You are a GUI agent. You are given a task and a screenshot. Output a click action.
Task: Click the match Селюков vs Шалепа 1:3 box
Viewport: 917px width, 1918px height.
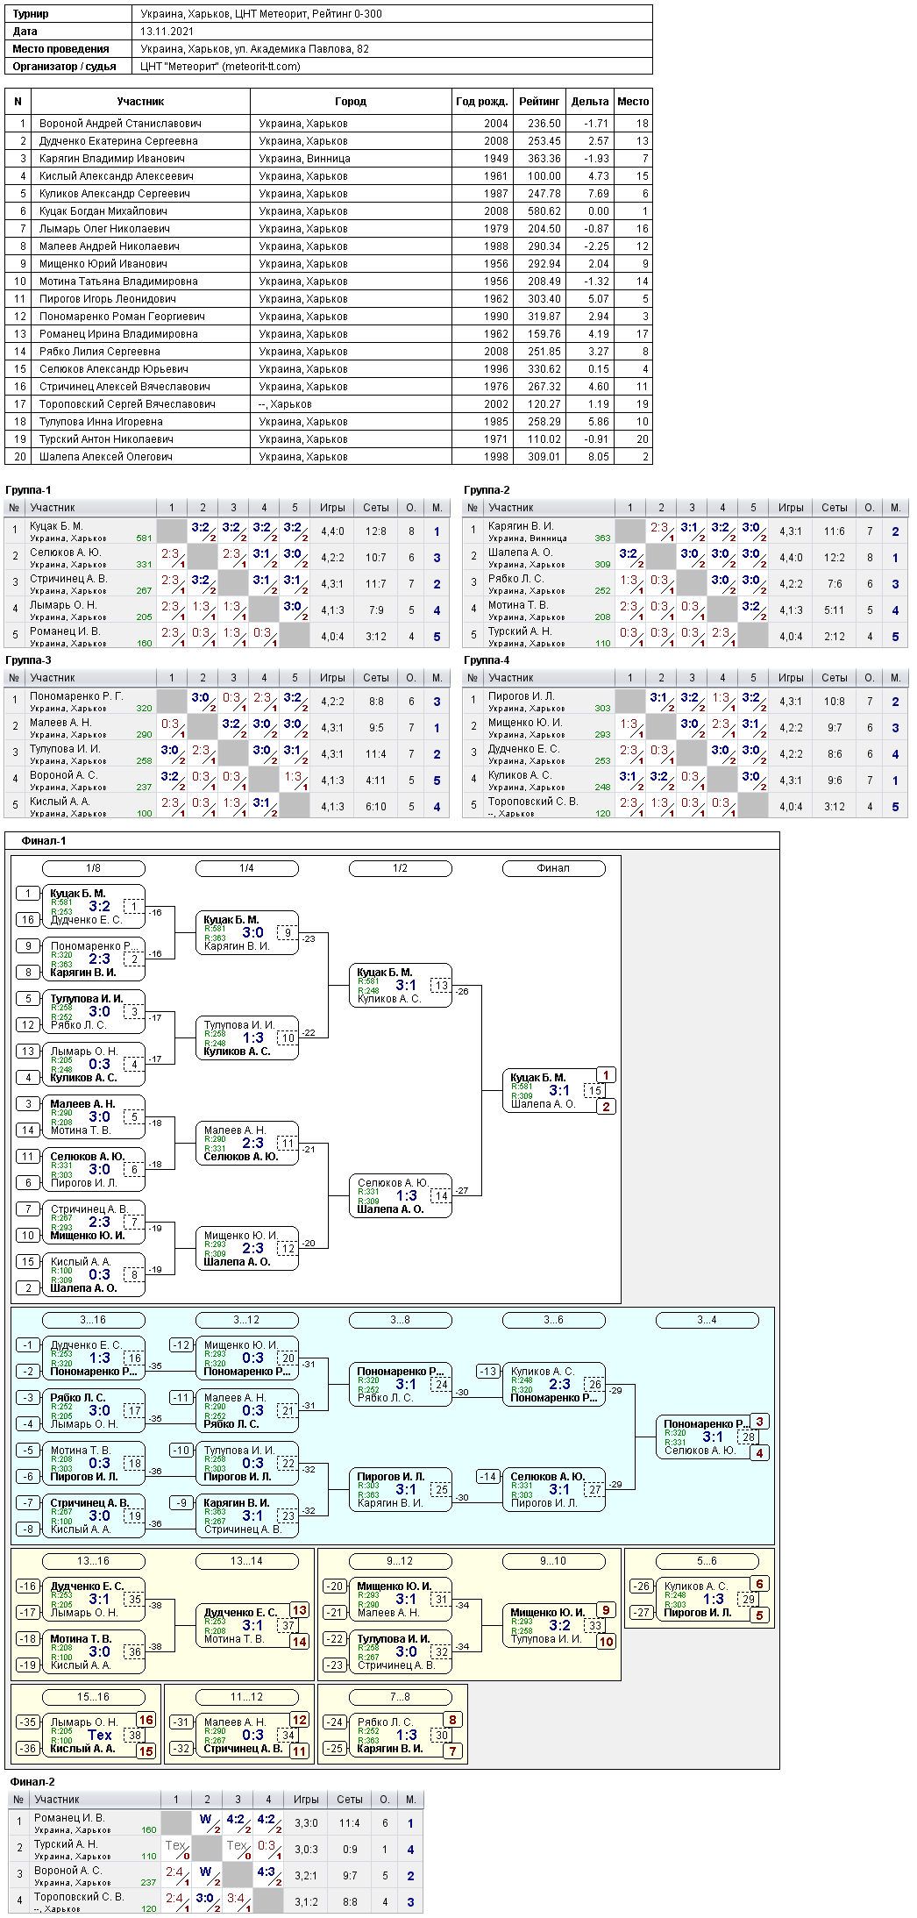tap(401, 1196)
